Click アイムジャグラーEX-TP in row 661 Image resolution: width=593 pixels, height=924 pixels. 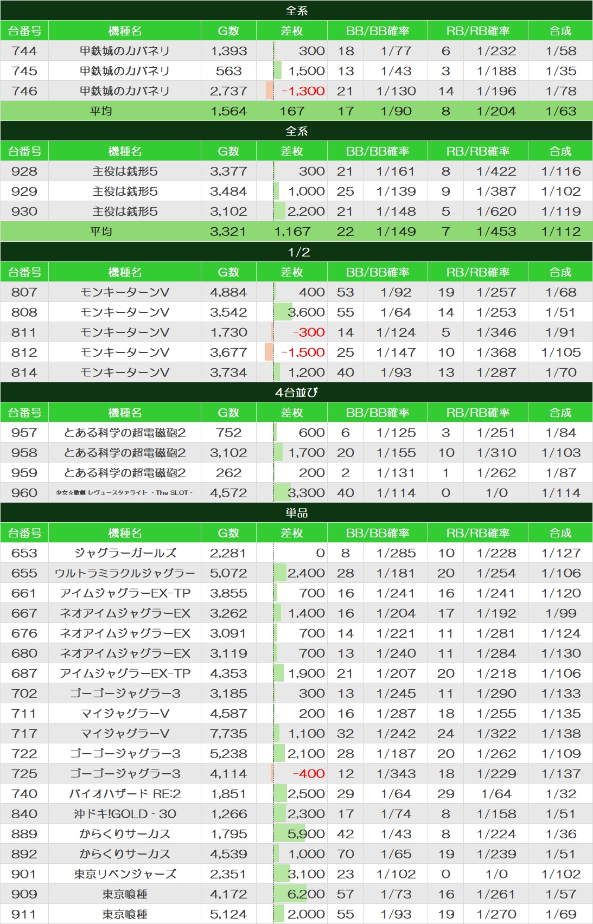tap(125, 593)
